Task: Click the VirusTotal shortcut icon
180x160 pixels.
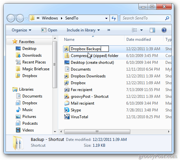Action: point(67,117)
